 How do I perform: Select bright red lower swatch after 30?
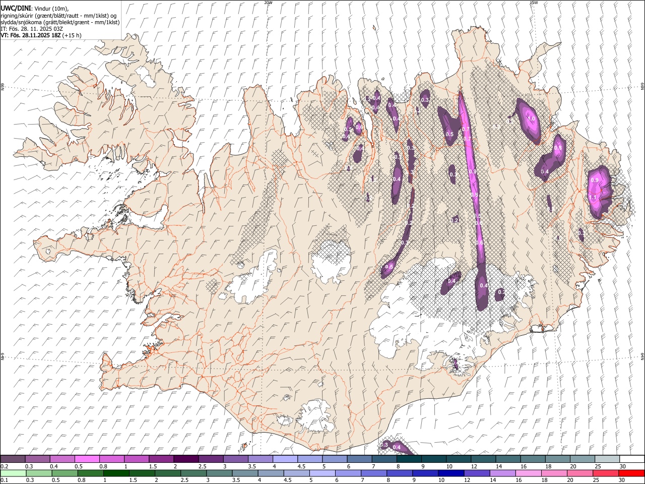[631, 473]
